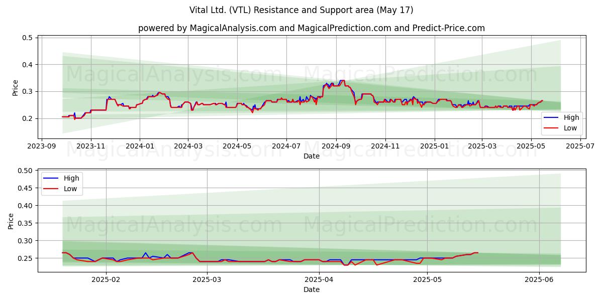Click the '2025-06' x-axis label in bottom chart
This screenshot has height=301, width=603.
coord(539,280)
